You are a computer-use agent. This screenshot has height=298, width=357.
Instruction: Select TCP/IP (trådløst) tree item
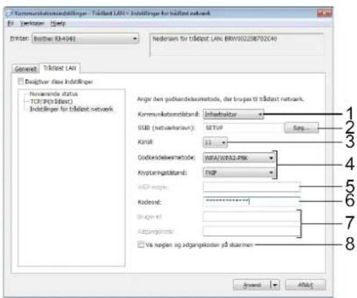pos(51,101)
